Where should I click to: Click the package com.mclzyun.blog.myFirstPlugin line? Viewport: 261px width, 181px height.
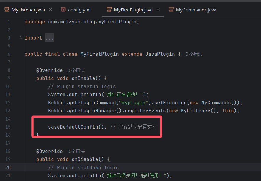82,22
